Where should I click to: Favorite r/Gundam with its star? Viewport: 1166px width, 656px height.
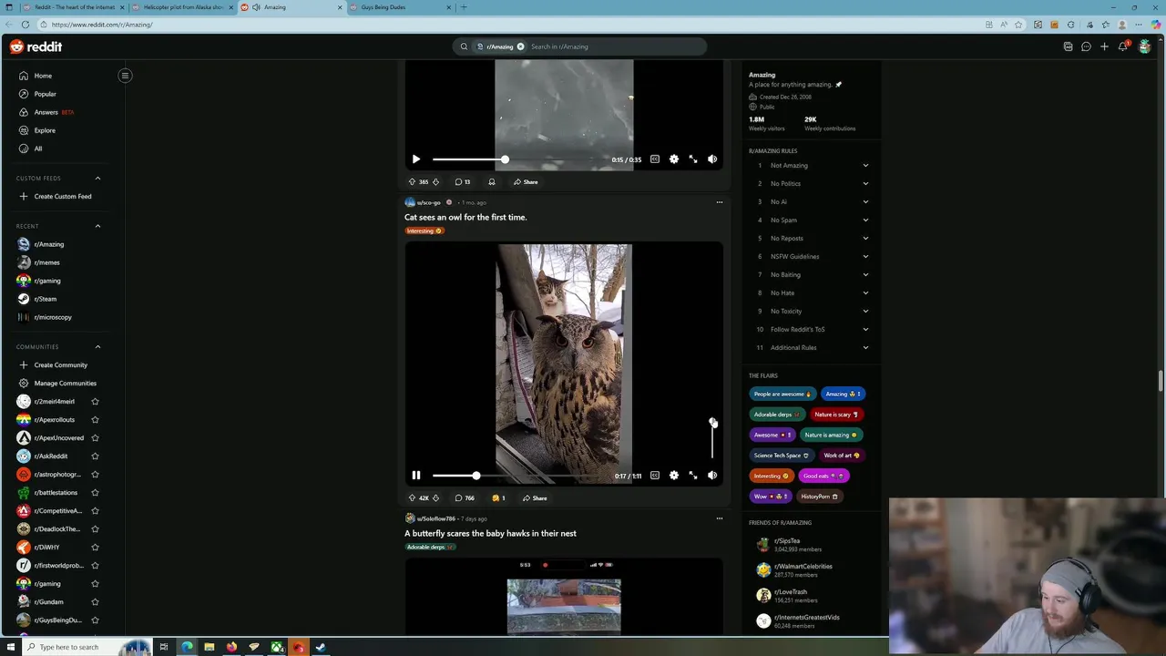[x=95, y=602]
